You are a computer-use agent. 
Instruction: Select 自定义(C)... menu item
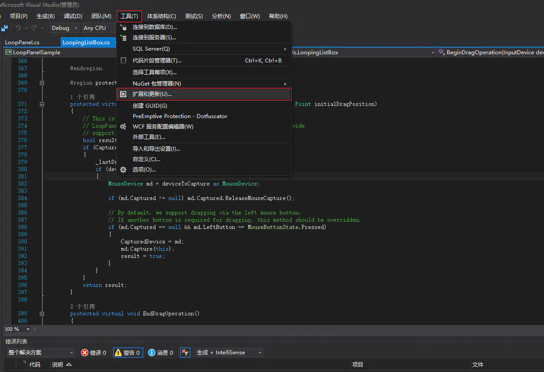204,159
